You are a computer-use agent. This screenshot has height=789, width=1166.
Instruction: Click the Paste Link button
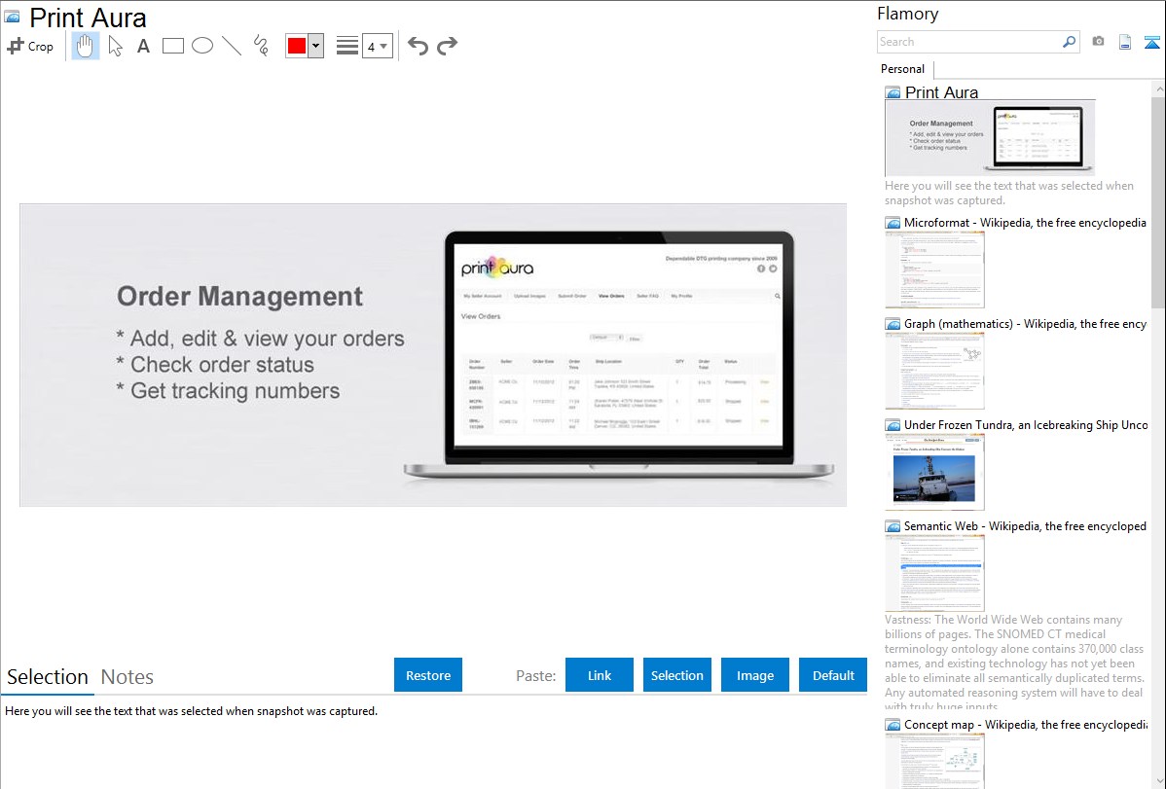[x=600, y=675]
